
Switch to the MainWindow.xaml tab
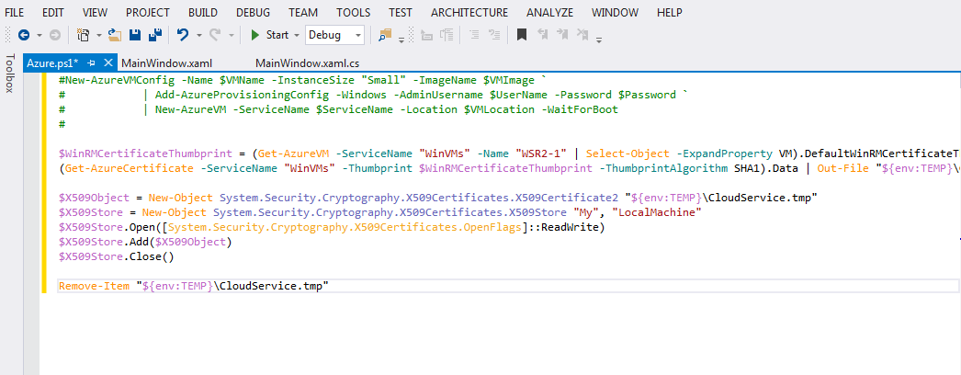166,62
